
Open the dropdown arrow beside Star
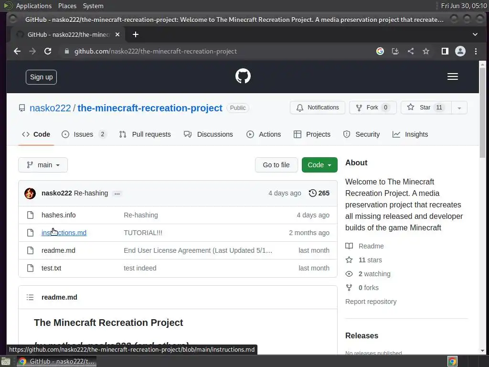pos(459,108)
